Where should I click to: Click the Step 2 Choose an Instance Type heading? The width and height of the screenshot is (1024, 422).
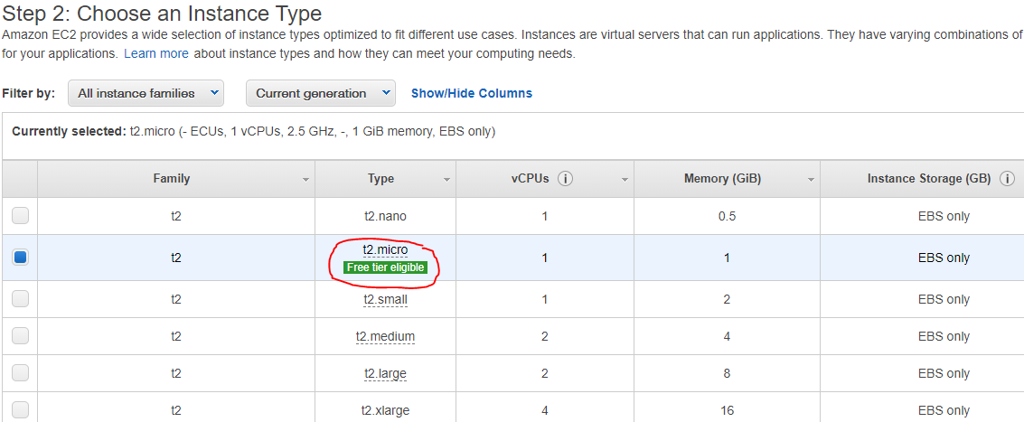[162, 13]
